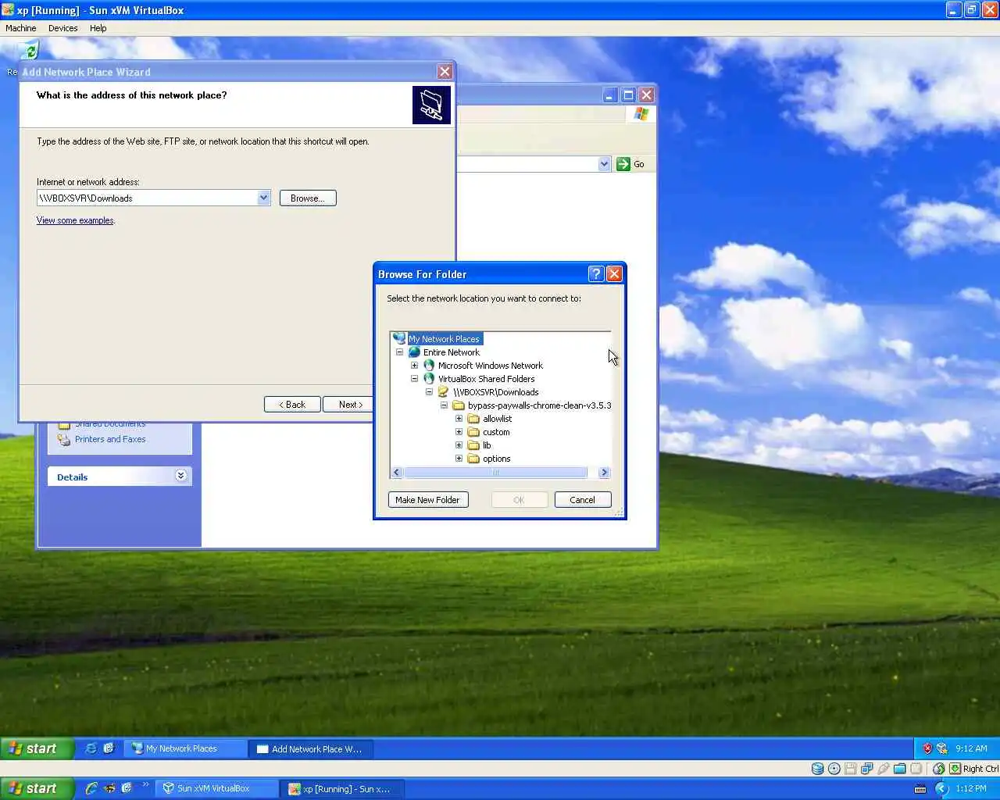Switch to My Network Places taskbar button

click(186, 748)
